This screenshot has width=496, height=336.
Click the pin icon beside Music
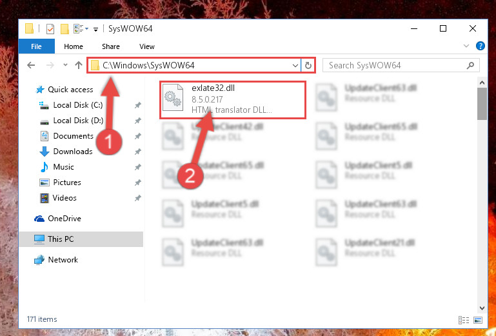137,167
